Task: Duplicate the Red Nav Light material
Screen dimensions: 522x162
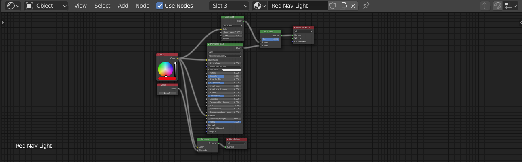Action: point(343,6)
